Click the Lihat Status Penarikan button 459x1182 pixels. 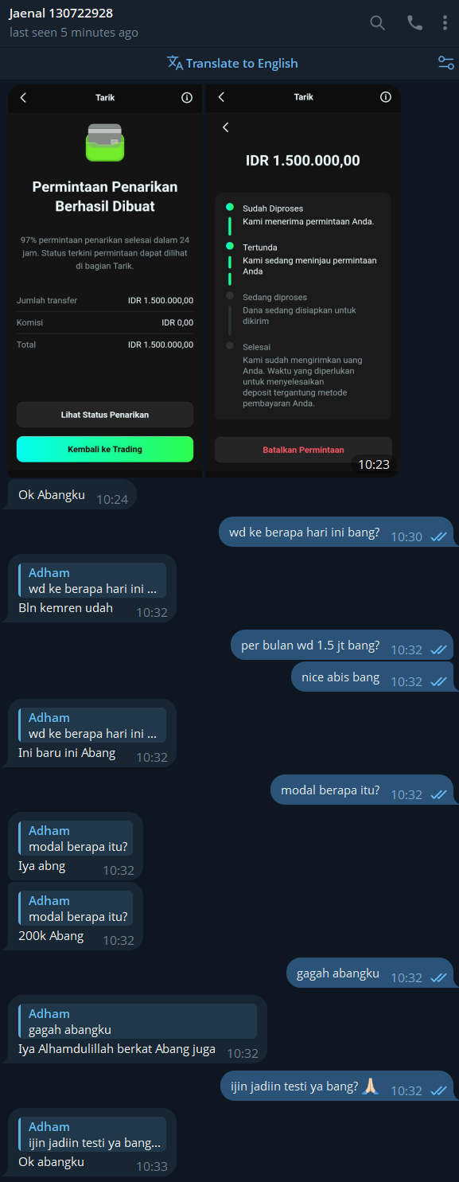click(x=105, y=415)
